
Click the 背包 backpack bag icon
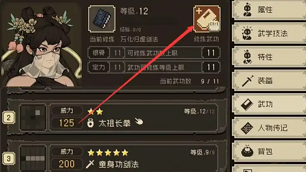click(x=247, y=151)
